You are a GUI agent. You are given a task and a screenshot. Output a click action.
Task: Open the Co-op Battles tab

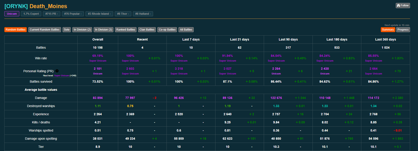click(167, 30)
